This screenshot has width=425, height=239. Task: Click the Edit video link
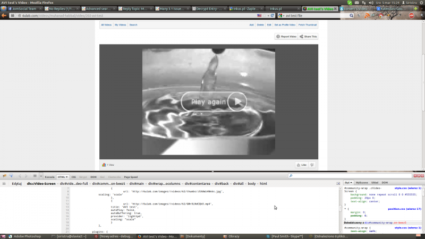(269, 24)
